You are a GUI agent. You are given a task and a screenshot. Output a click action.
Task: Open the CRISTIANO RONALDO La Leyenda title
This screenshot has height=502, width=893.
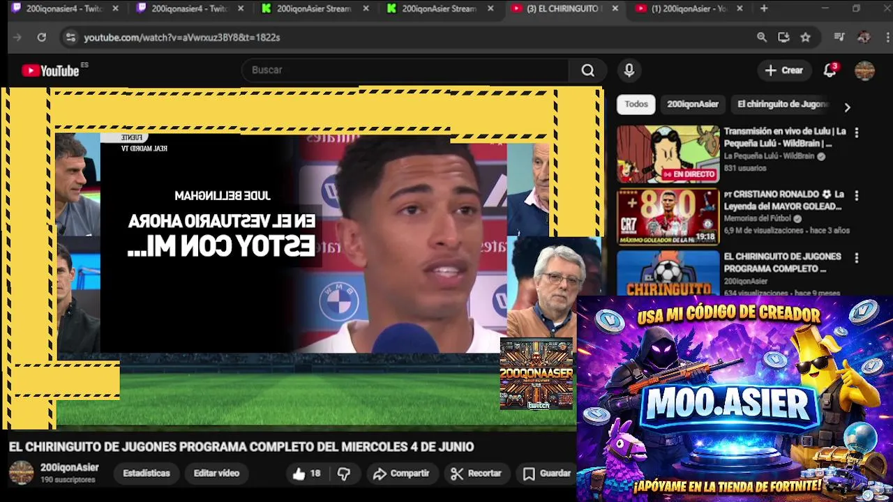[x=785, y=200]
